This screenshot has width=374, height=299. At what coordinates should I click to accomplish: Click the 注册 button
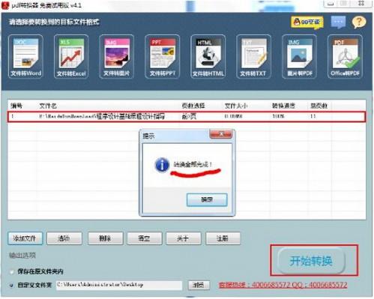click(223, 238)
